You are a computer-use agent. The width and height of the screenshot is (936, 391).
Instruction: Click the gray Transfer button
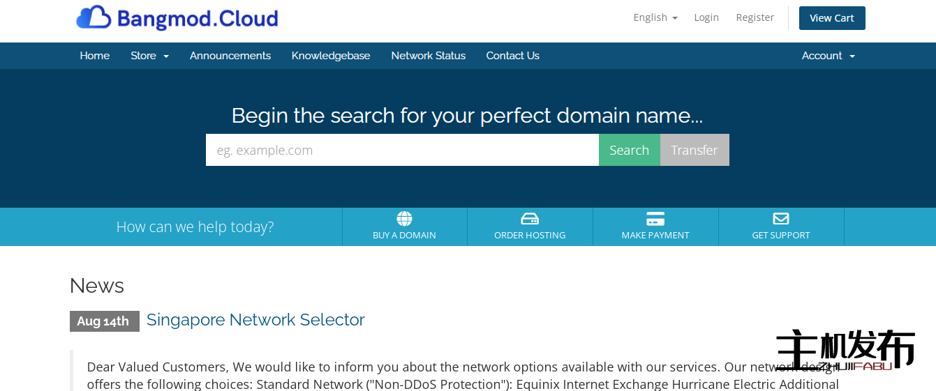coord(694,150)
